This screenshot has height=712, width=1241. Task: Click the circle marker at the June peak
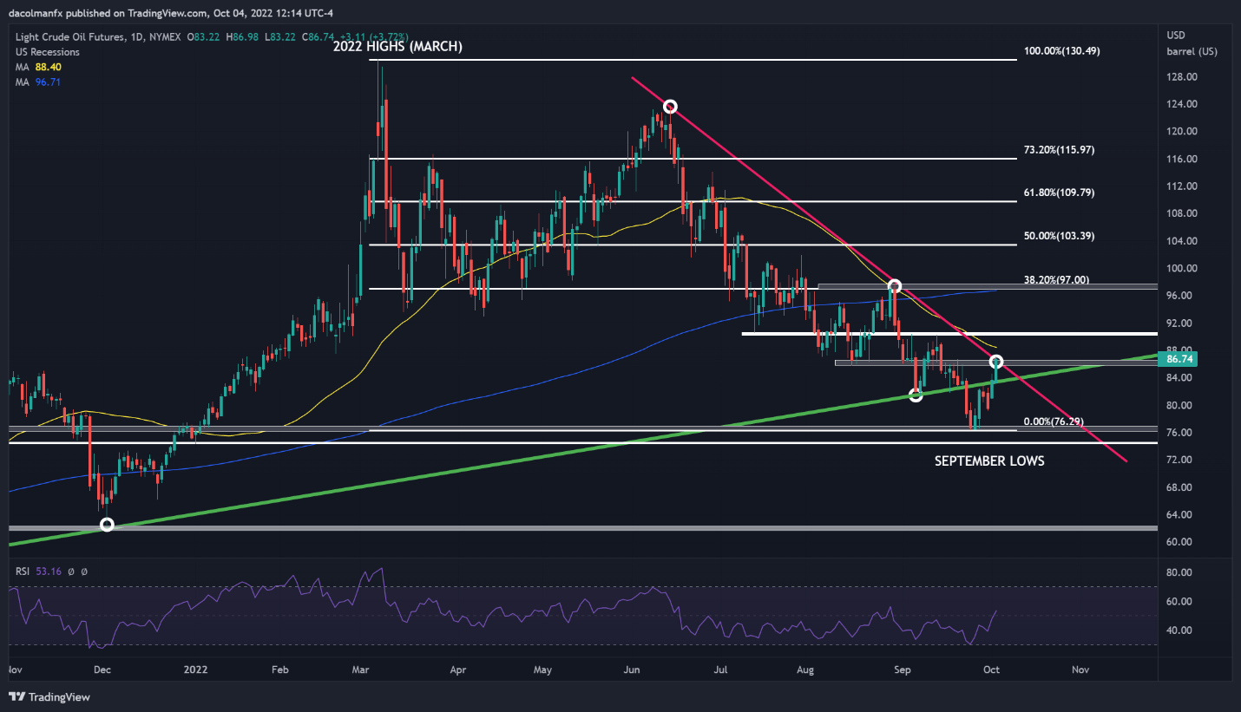coord(670,107)
